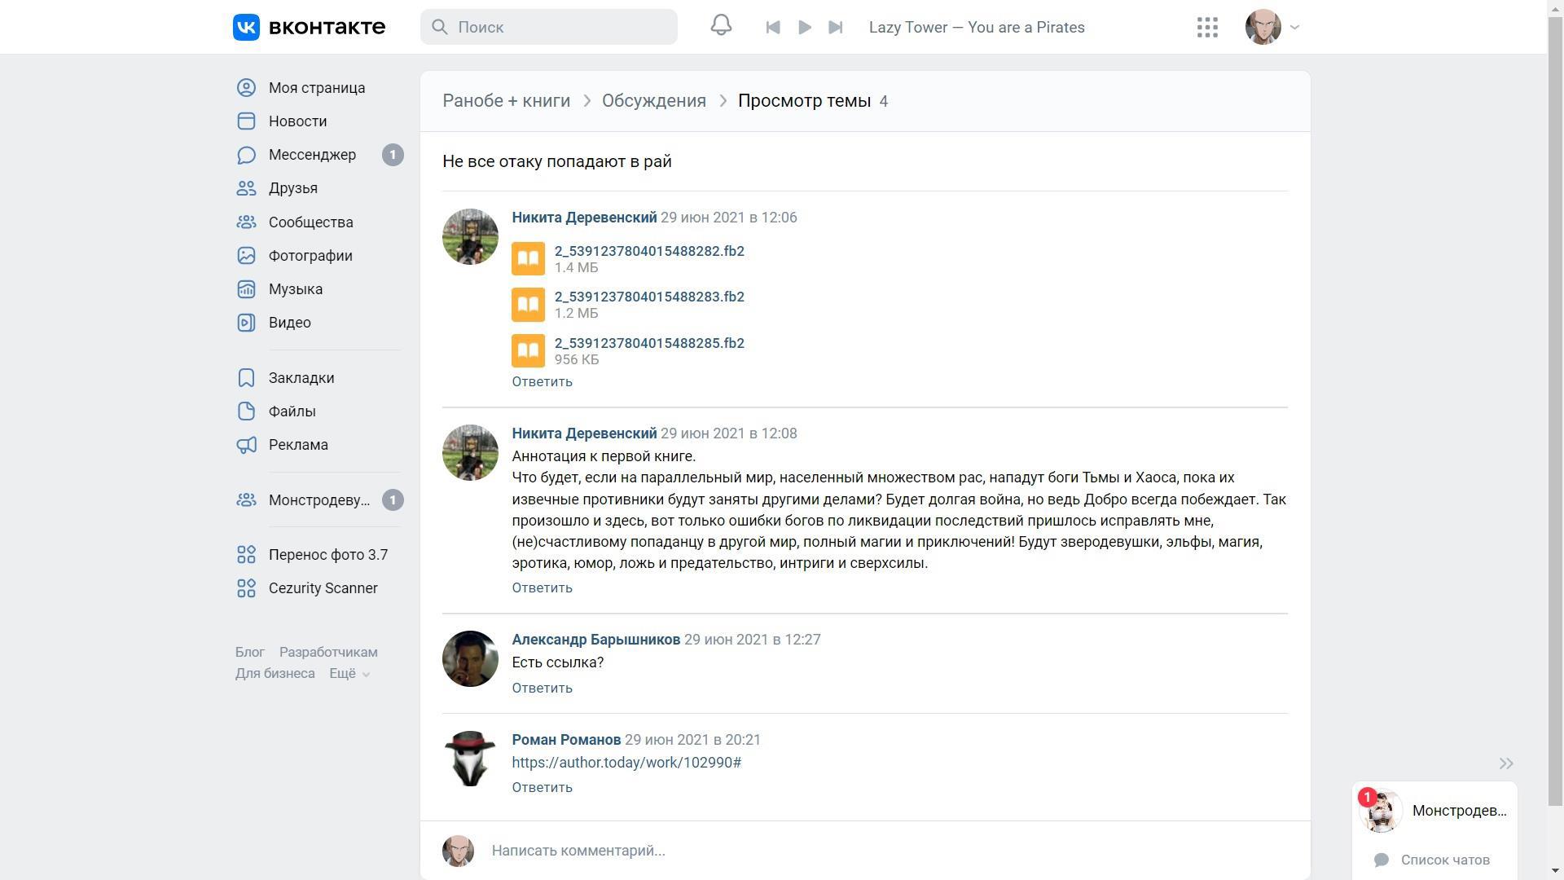Expand the profile account dropdown arrow
1564x880 pixels.
(1295, 28)
